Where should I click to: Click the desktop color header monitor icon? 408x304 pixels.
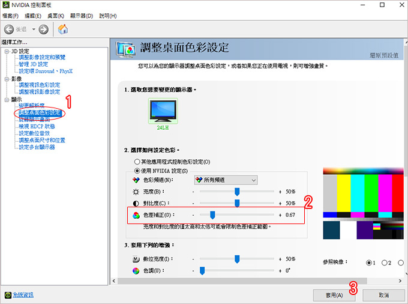(x=125, y=49)
